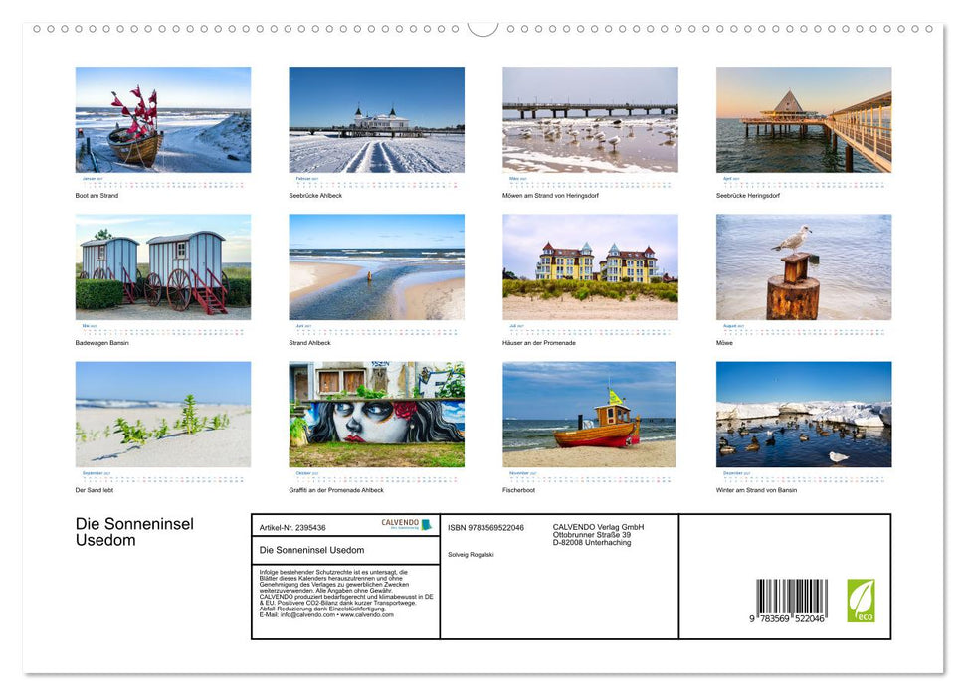The width and height of the screenshot is (966, 696).
Task: Click the caption 'Boot am Strand'
Action: click(x=97, y=195)
